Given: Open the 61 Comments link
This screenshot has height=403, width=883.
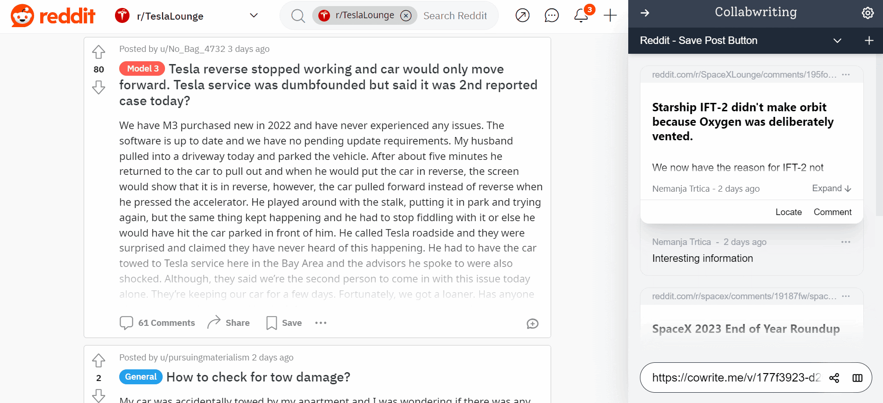Looking at the screenshot, I should 158,323.
